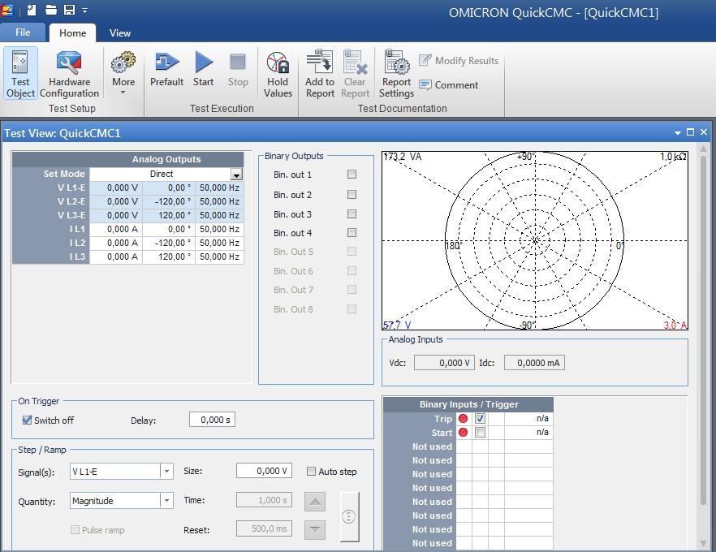Image resolution: width=716 pixels, height=552 pixels.
Task: Enable Auto step checkbox
Action: [311, 471]
